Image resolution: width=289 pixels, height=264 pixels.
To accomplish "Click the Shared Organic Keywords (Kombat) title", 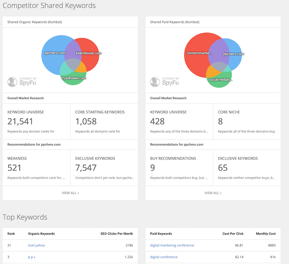I will pyautogui.click(x=35, y=22).
